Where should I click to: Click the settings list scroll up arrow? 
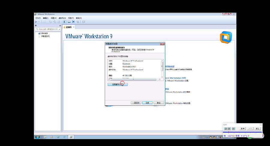point(162,61)
